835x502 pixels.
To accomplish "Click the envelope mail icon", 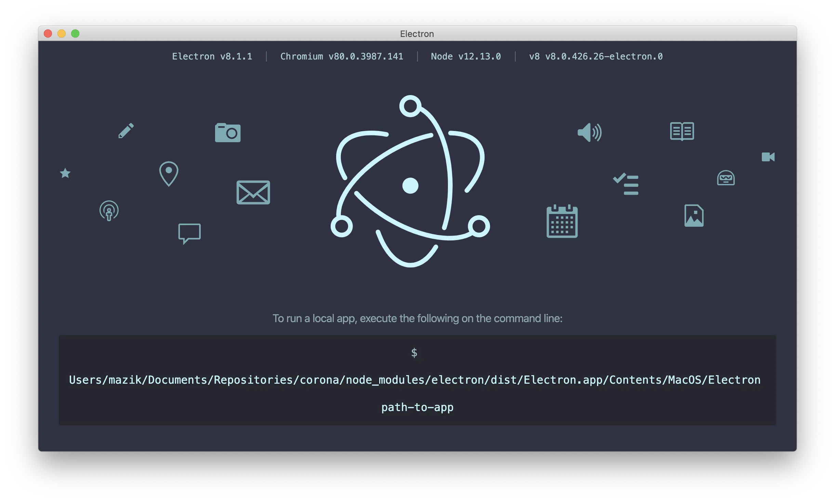I will (253, 192).
